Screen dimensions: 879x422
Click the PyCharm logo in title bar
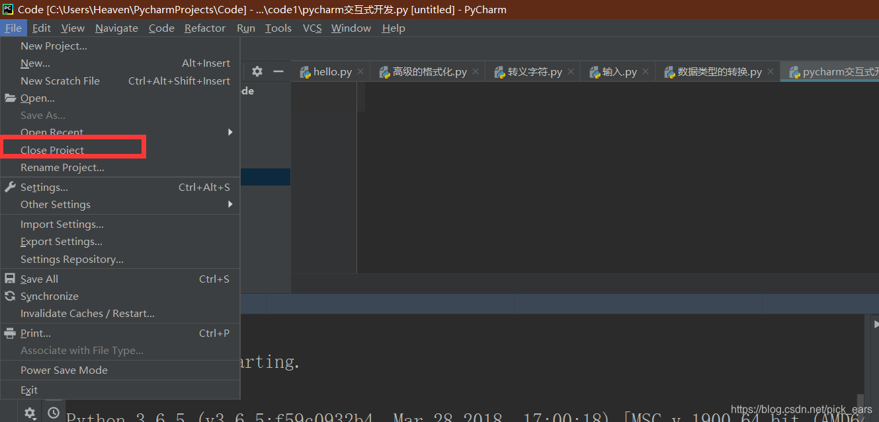[8, 9]
